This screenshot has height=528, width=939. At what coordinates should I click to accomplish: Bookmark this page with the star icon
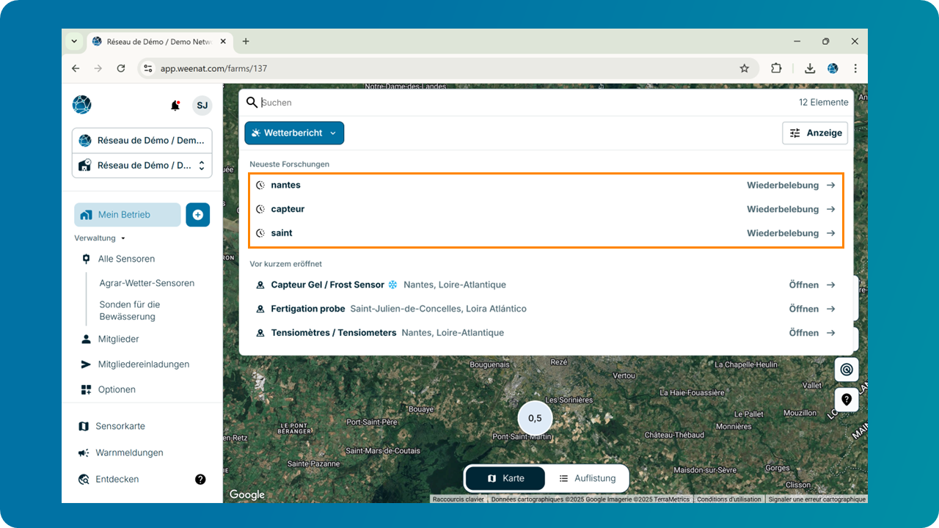click(745, 68)
